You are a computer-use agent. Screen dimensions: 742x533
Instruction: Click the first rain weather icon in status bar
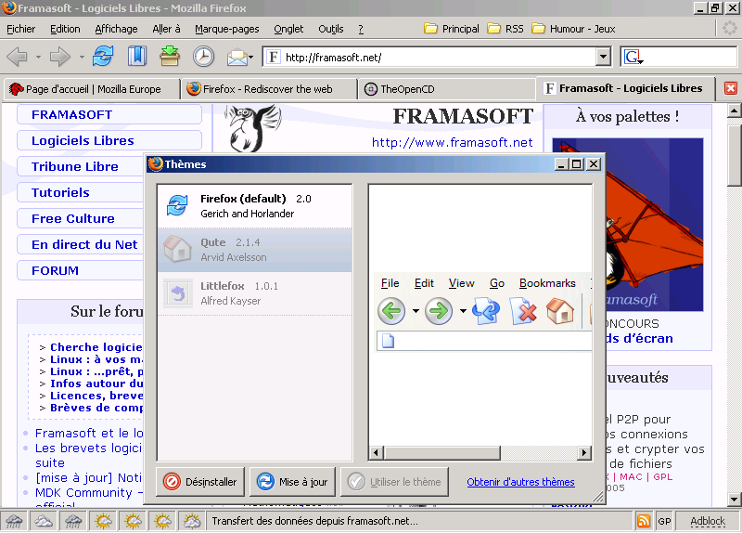[x=14, y=521]
